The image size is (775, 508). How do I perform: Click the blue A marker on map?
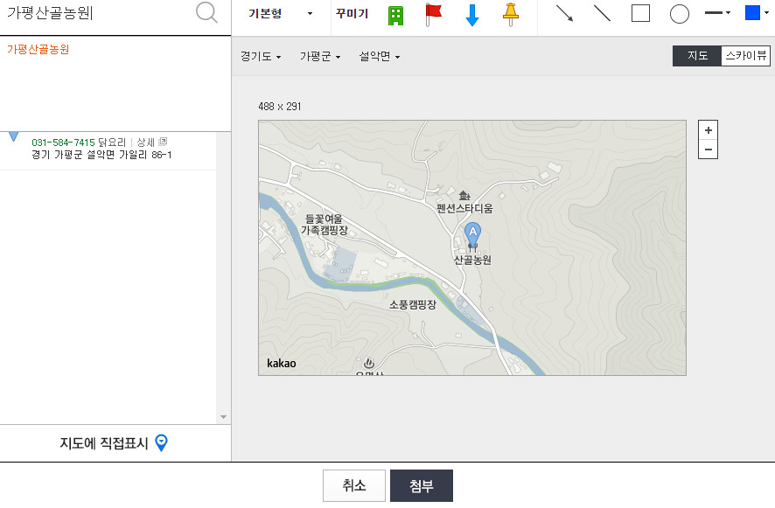coord(472,234)
